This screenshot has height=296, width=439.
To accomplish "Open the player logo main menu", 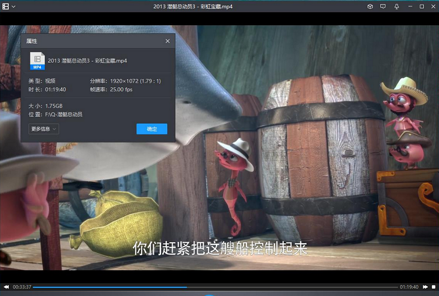I will (6, 6).
